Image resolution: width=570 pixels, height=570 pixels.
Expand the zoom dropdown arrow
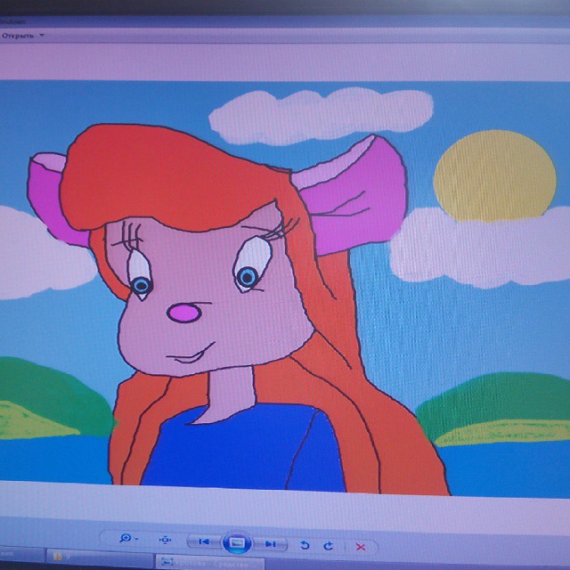[x=136, y=539]
